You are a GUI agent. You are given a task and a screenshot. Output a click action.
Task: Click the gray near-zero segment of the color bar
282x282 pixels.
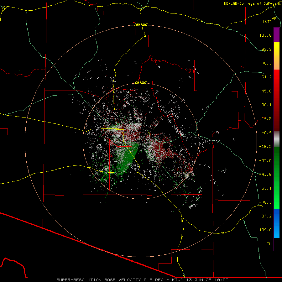277,139
